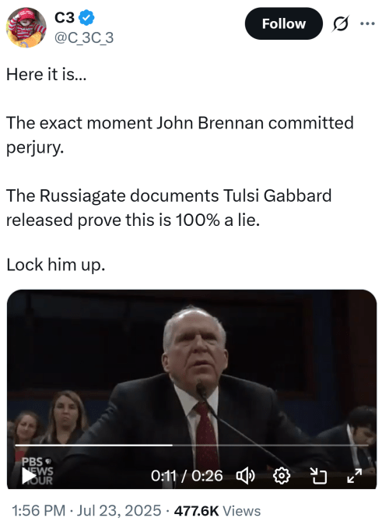The height and width of the screenshot is (525, 389).
Task: Open the 1:56 PM · Jul 23, 2025 timestamp
Action: (x=86, y=511)
